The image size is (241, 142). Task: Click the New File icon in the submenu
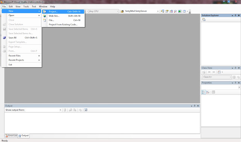(44, 20)
